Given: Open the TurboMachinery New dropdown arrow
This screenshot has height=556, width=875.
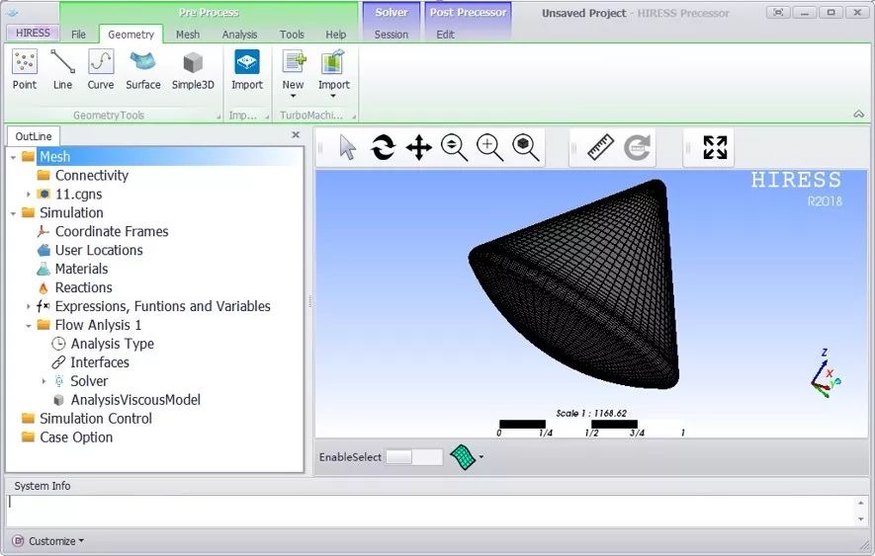Looking at the screenshot, I should pos(293,97).
